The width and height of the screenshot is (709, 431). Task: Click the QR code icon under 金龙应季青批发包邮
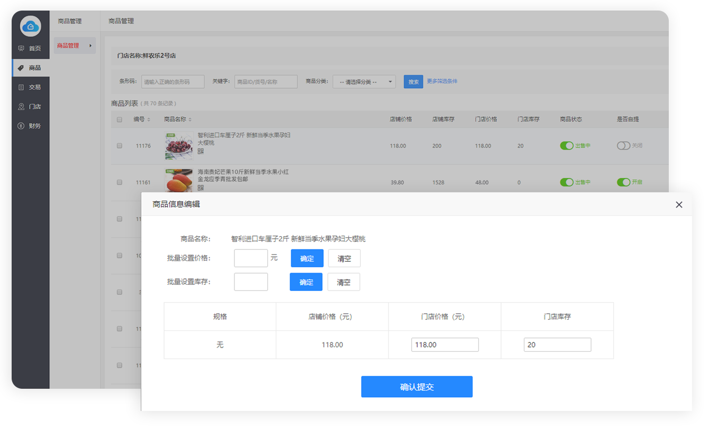[201, 188]
